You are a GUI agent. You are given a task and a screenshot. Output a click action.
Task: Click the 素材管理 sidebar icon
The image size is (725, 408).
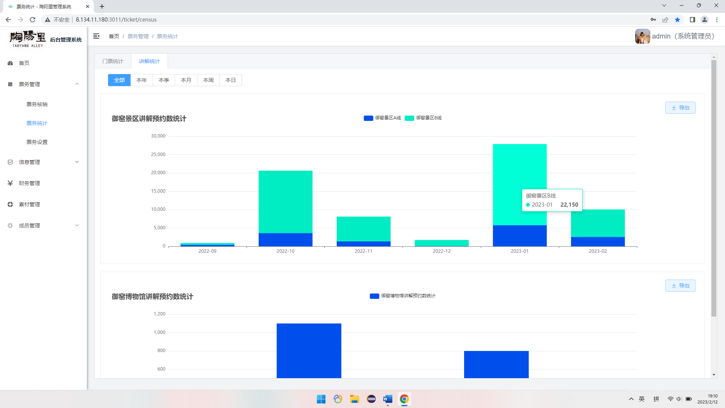pos(10,204)
